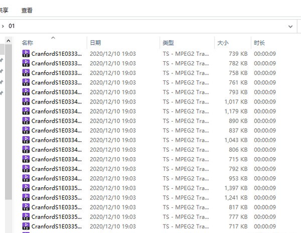Viewport: 301px width, 233px height.
Task: Select the file name in the 1,017 KB row
Action: coord(56,102)
